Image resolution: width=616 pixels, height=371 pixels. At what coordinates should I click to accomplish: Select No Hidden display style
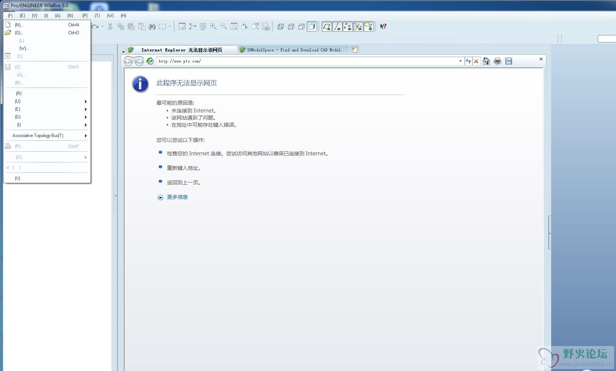point(301,26)
